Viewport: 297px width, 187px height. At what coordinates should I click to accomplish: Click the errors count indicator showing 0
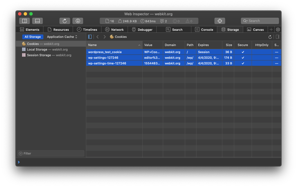[x=176, y=21]
